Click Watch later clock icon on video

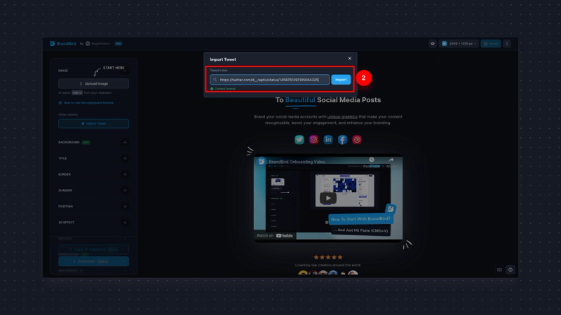pos(372,160)
